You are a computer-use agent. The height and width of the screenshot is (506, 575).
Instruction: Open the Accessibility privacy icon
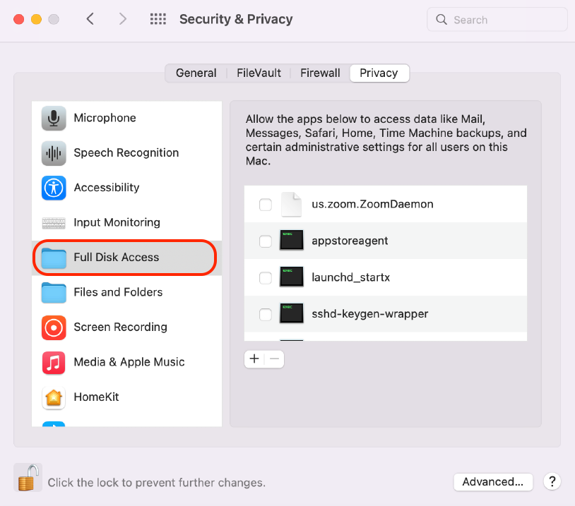(54, 188)
